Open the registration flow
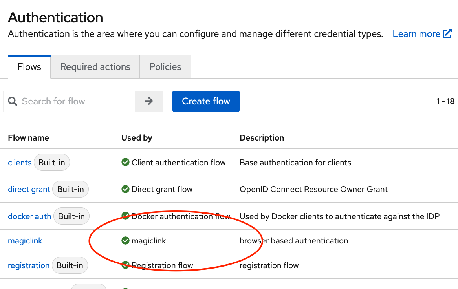Viewport: 458px width, 289px height. pos(29,265)
